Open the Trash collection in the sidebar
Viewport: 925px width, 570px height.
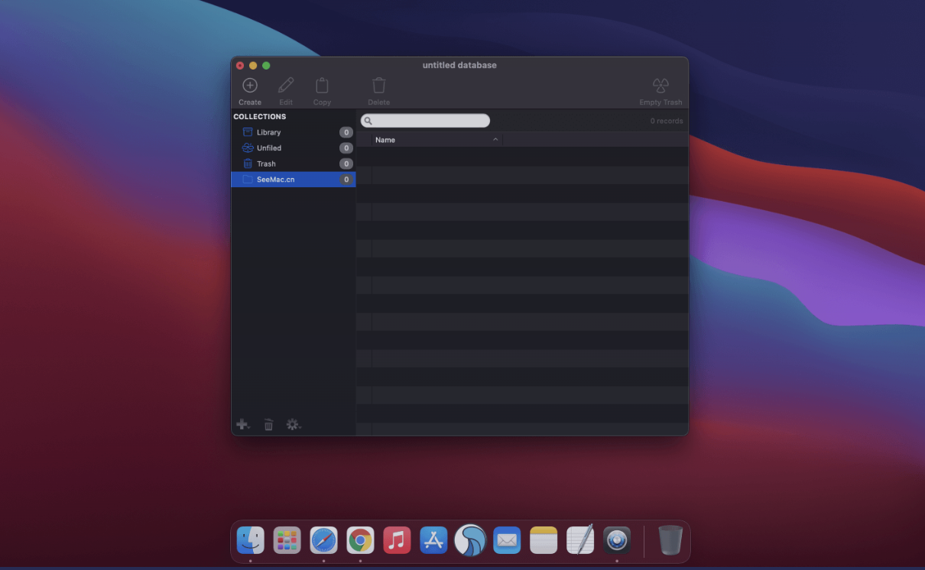pos(268,163)
